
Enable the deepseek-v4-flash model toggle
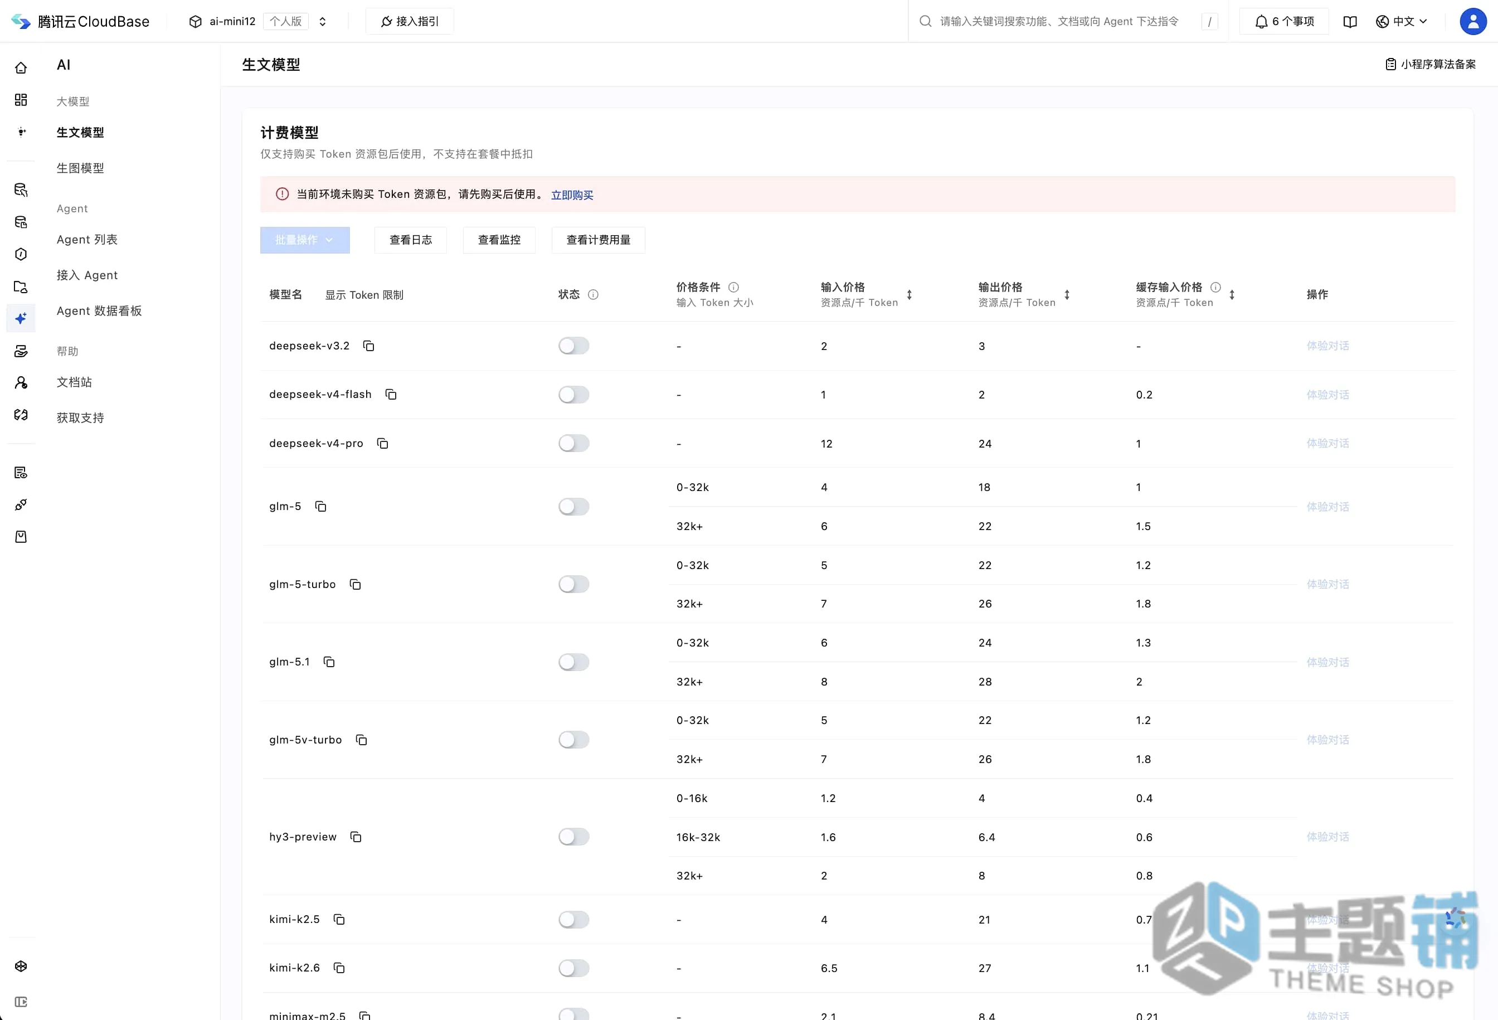click(x=573, y=395)
